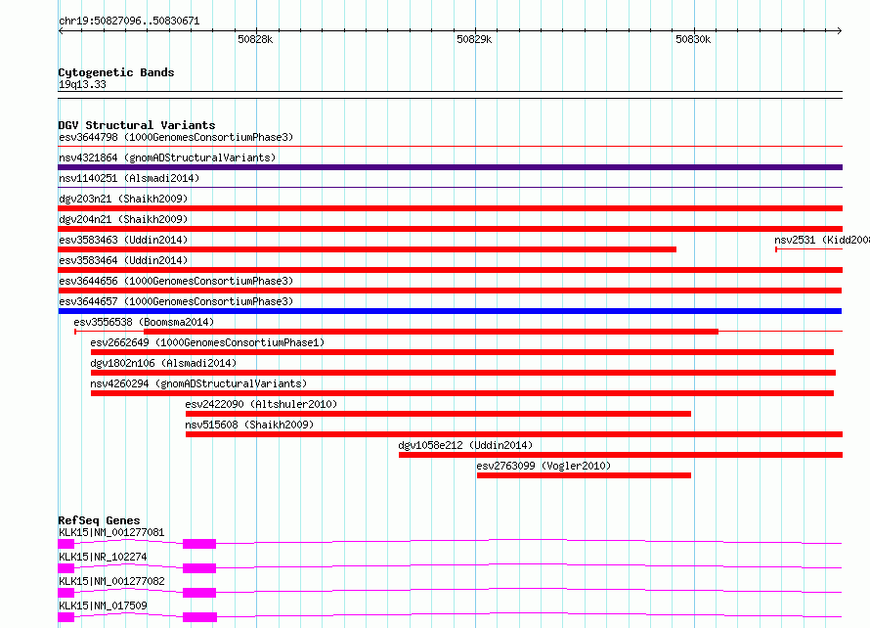Click the 50828k ruler position

[x=255, y=39]
